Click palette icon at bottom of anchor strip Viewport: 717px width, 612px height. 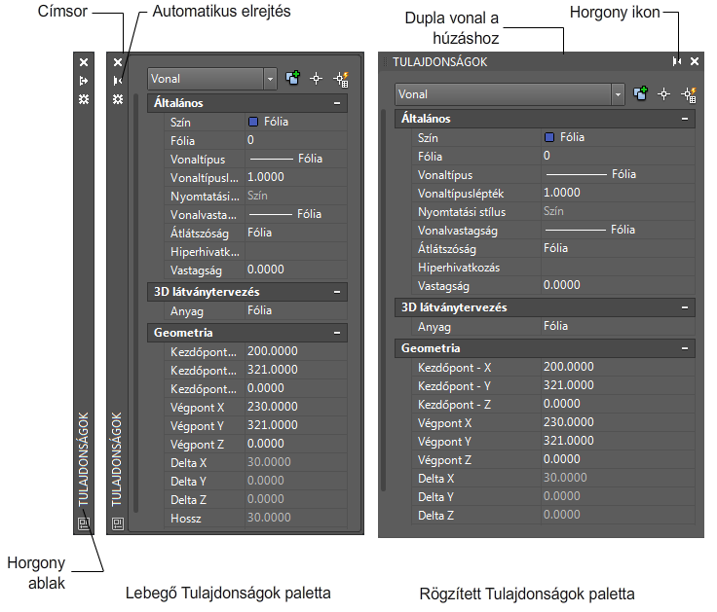(x=84, y=523)
